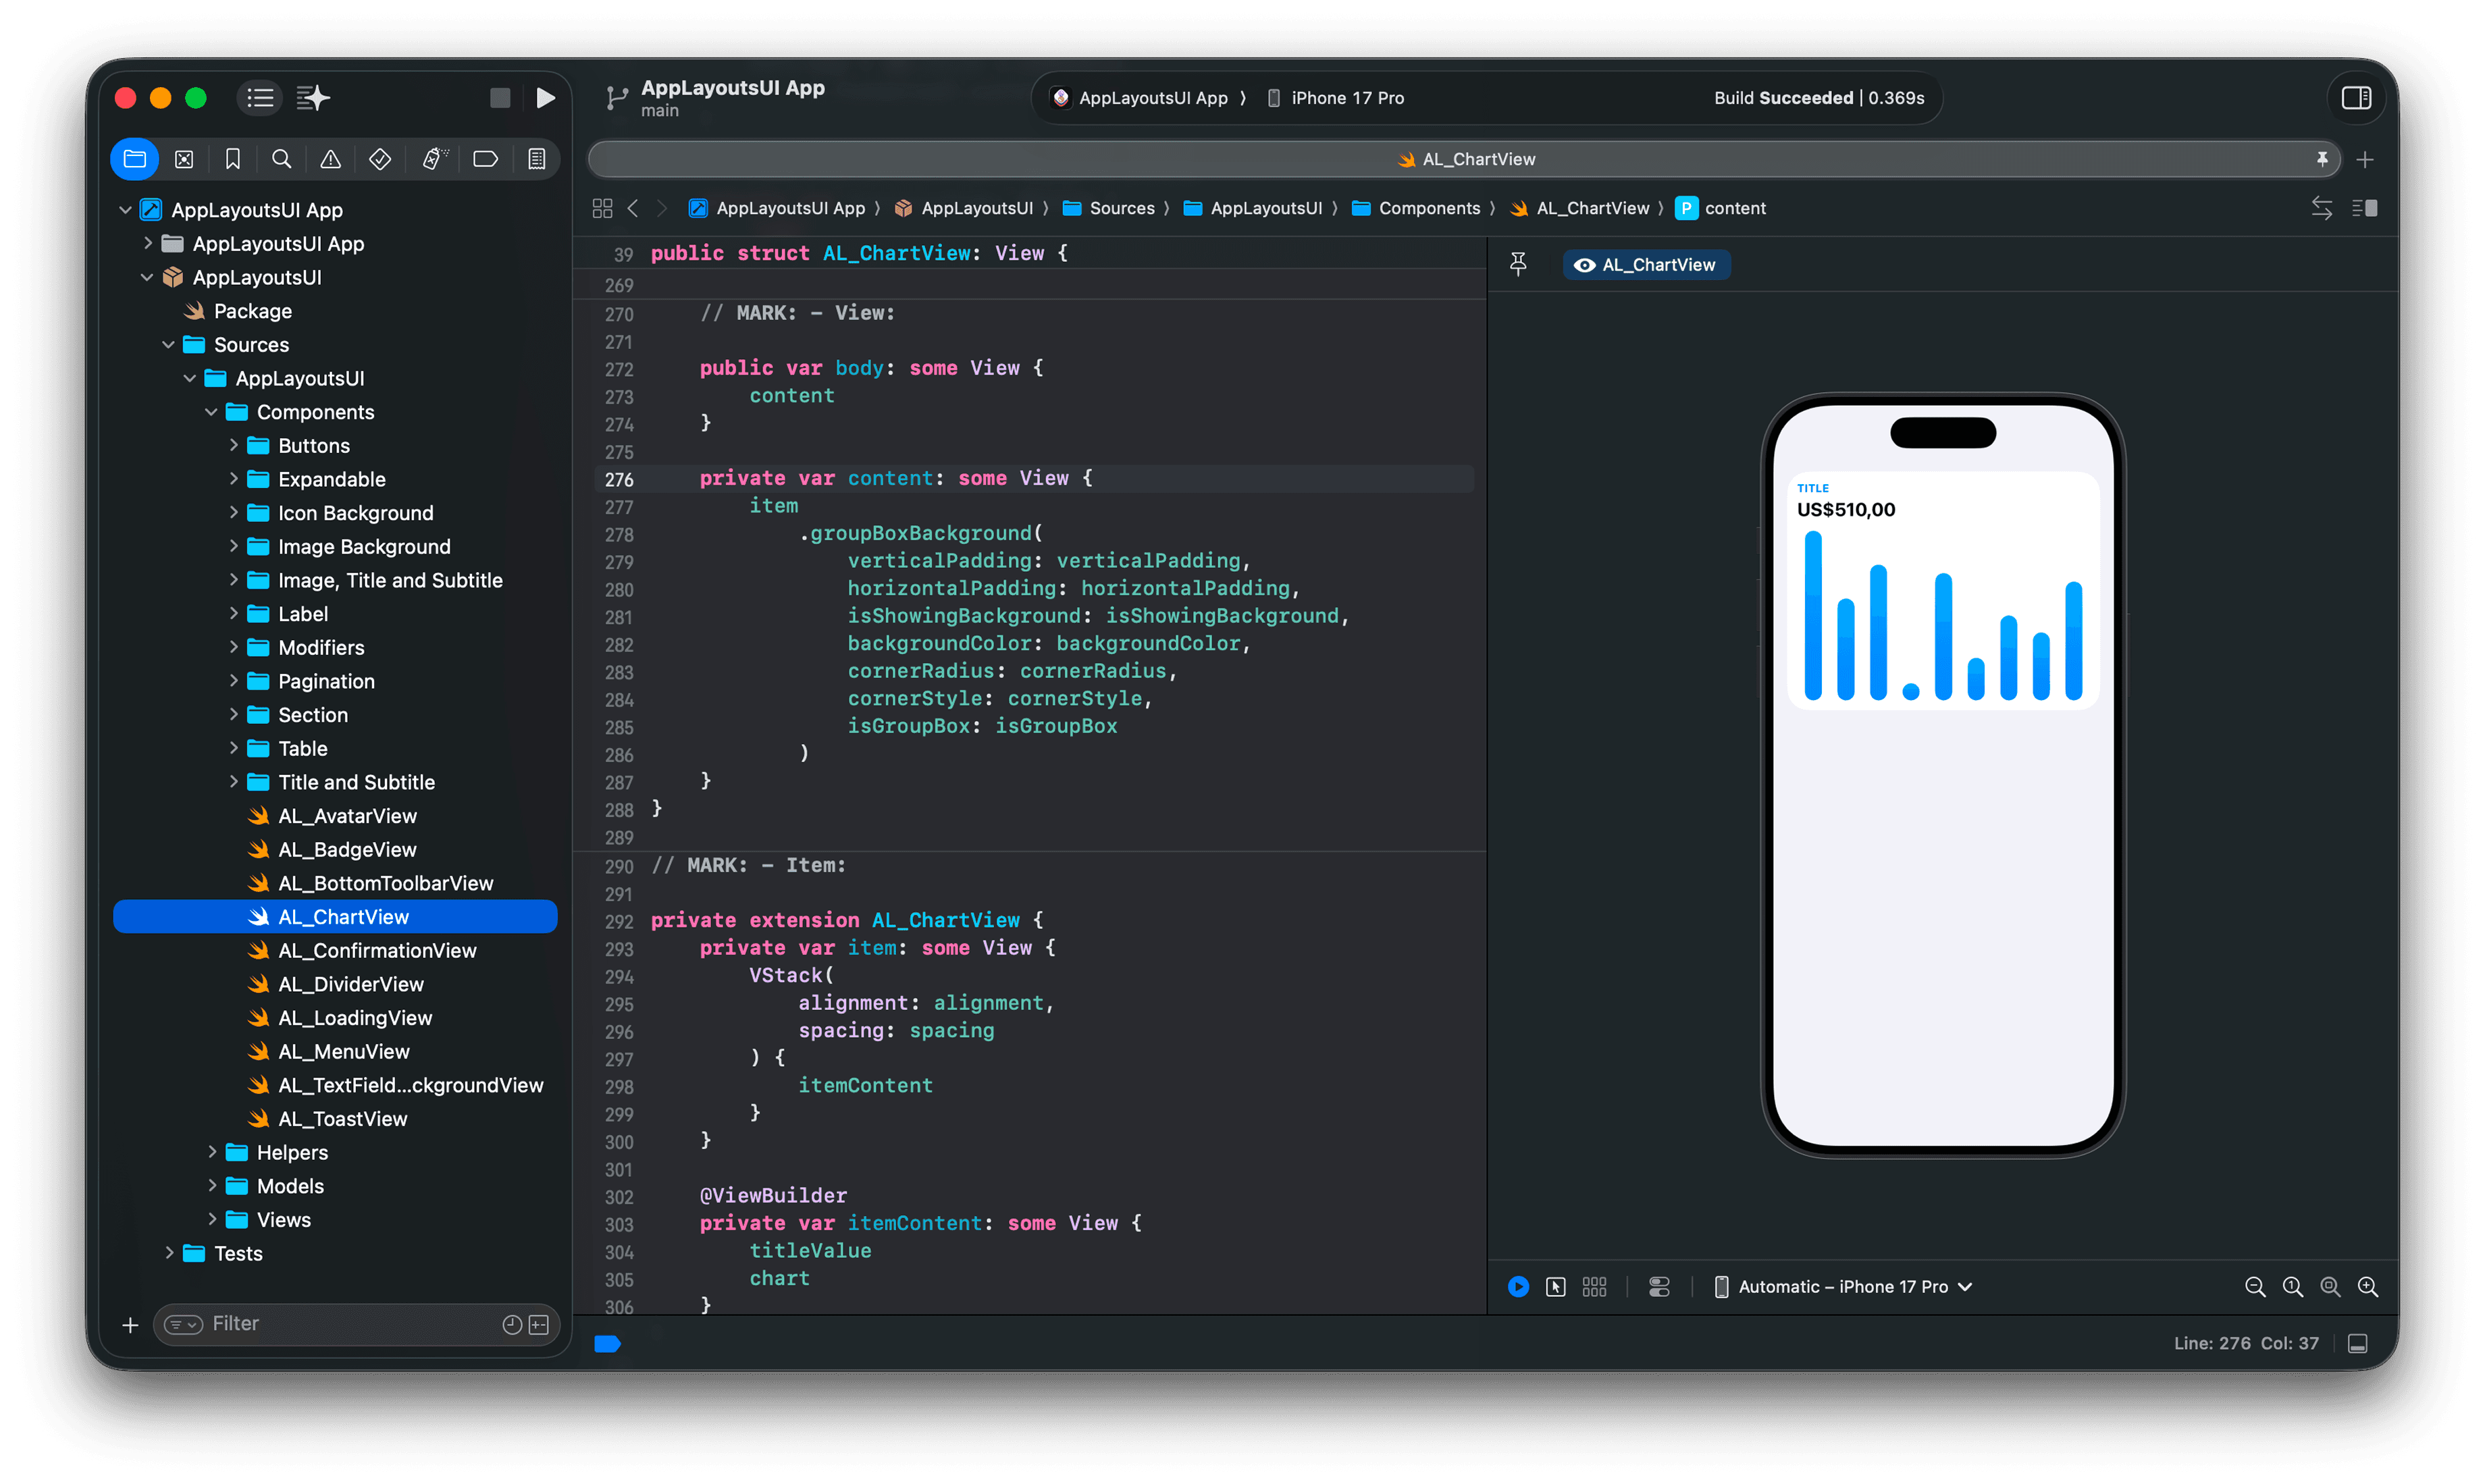The image size is (2485, 1484).
Task: Open the AL_ToastView file
Action: click(x=342, y=1119)
